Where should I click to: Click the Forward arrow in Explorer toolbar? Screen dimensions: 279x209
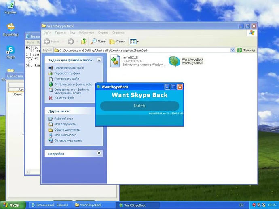coord(71,42)
